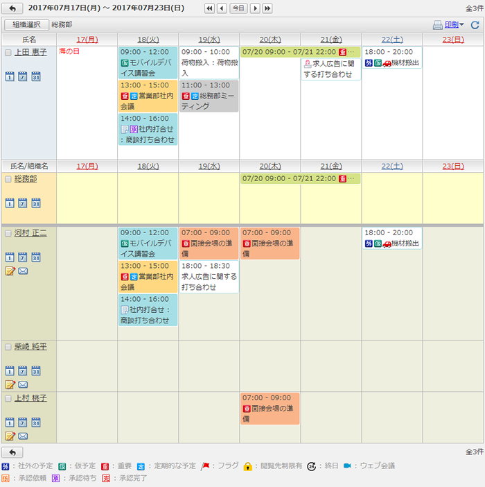The width and height of the screenshot is (485, 487).
Task: Click the reload icon beside the print menu
Action: [475, 25]
